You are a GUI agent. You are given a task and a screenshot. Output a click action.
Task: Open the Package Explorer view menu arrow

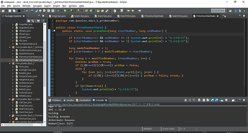click(43, 21)
